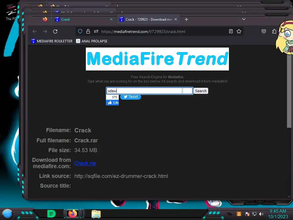Click the 34.53 MB file size value
The height and width of the screenshot is (220, 293).
(86, 150)
